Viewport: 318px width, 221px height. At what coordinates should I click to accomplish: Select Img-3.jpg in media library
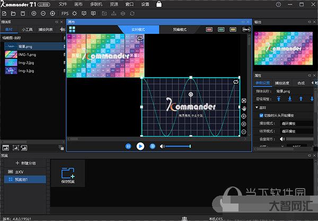coord(34,71)
